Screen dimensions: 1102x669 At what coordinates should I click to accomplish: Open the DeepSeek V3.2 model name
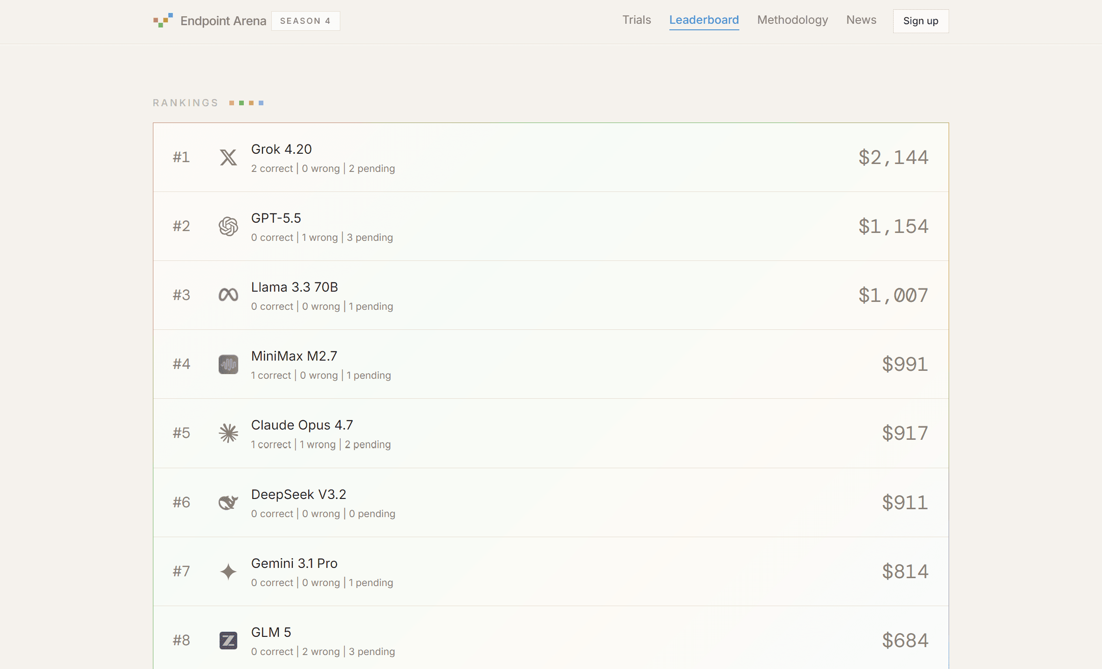[x=299, y=494]
